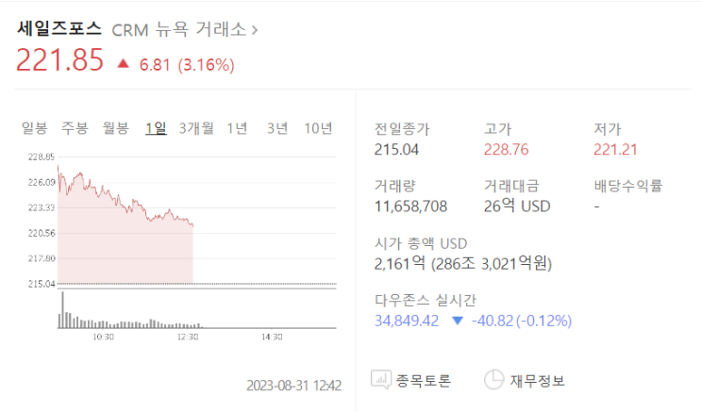
Task: Expand the 뉴욕 거래소 chevron arrow
Action: pos(255,29)
